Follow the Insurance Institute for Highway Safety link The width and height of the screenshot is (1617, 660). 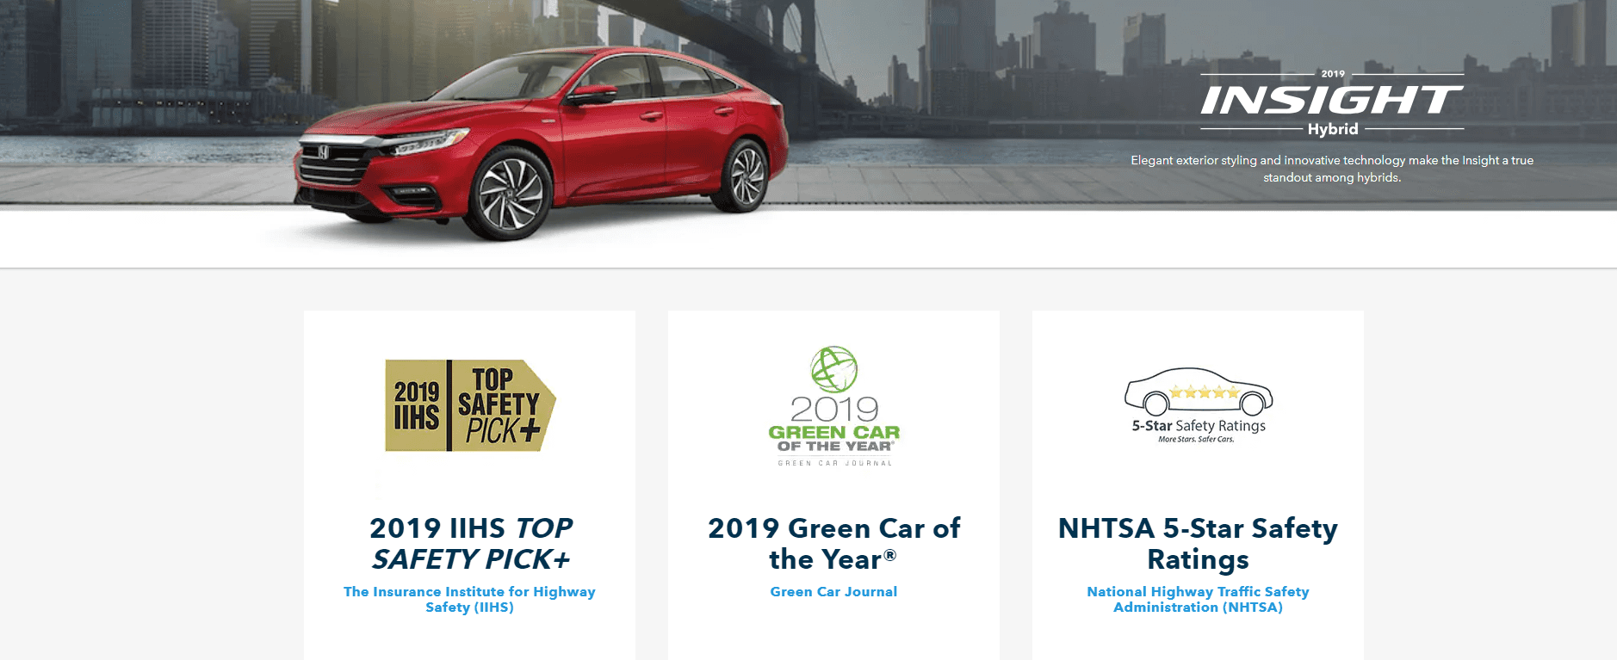coord(469,600)
